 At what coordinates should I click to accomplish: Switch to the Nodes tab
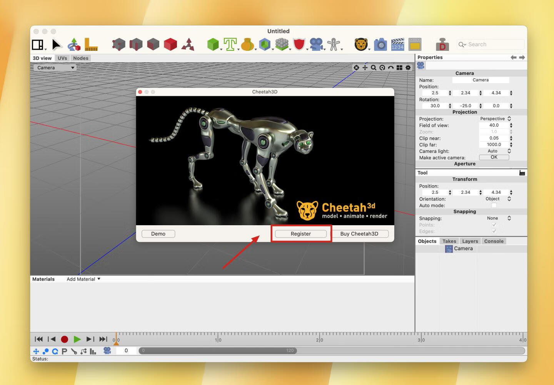tap(81, 58)
